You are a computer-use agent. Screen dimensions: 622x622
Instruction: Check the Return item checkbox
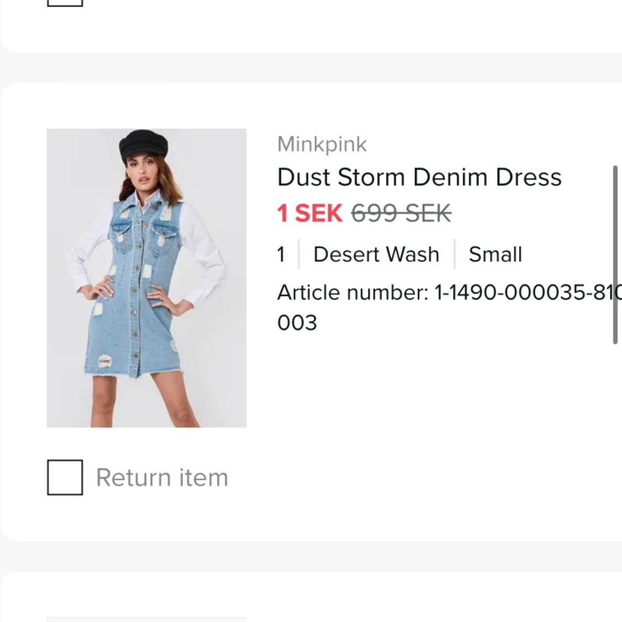coord(65,477)
